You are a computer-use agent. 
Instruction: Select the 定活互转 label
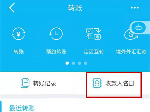tap(94, 52)
